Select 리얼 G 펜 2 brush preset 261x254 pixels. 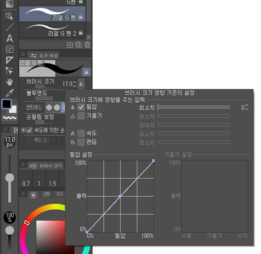52,30
